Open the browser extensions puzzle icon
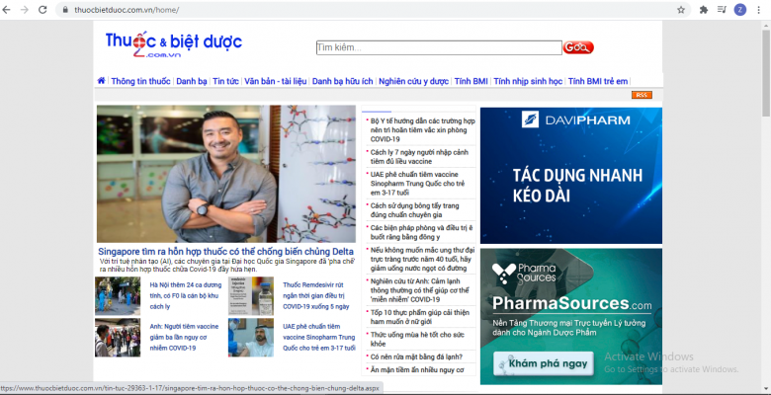The image size is (771, 395). [703, 10]
